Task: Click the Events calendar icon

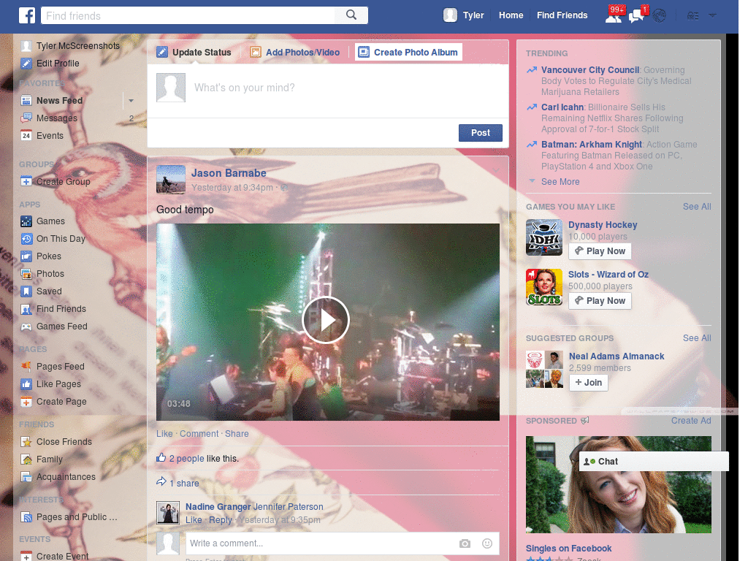Action: [x=26, y=136]
